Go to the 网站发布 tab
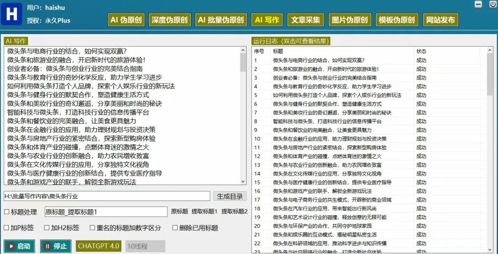 click(440, 20)
